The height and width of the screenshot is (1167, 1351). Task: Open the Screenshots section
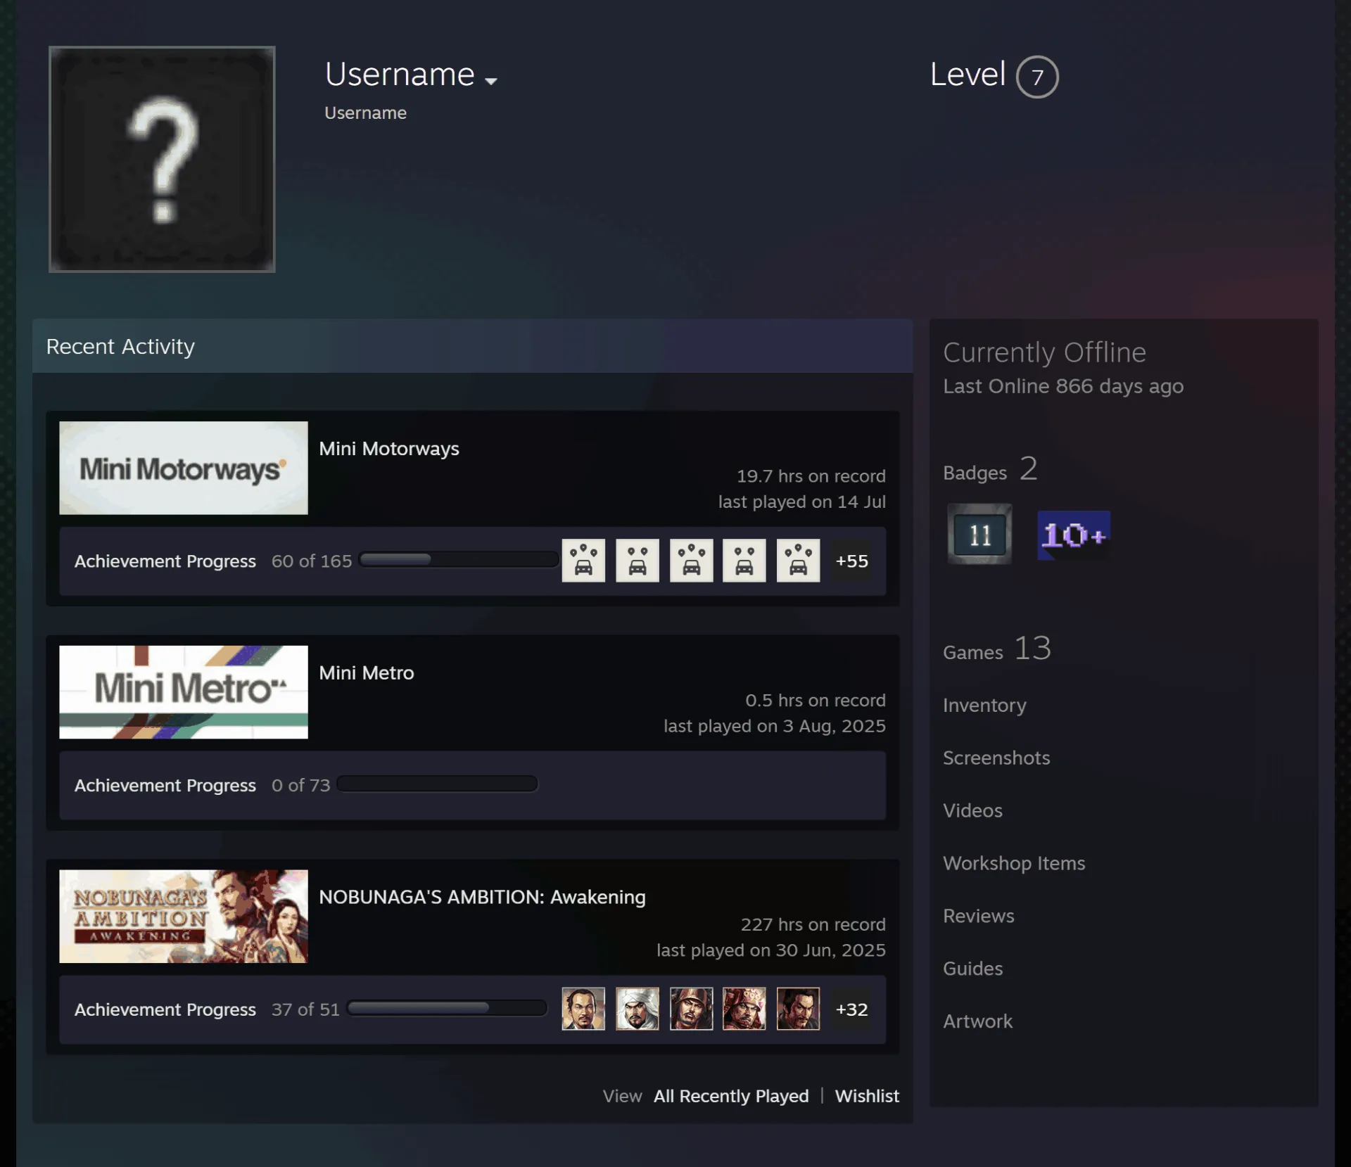tap(996, 758)
